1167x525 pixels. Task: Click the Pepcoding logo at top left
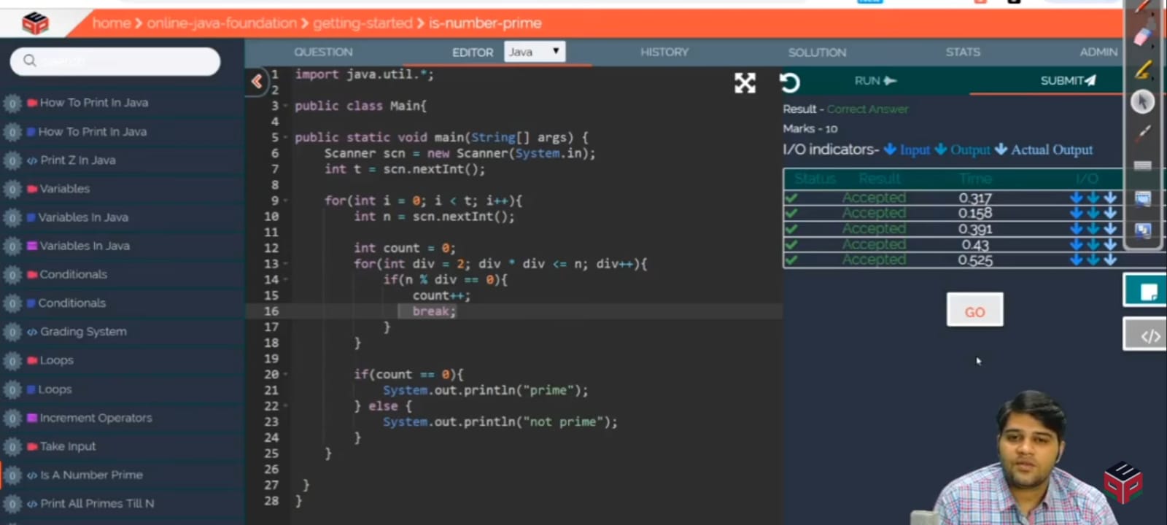[35, 23]
